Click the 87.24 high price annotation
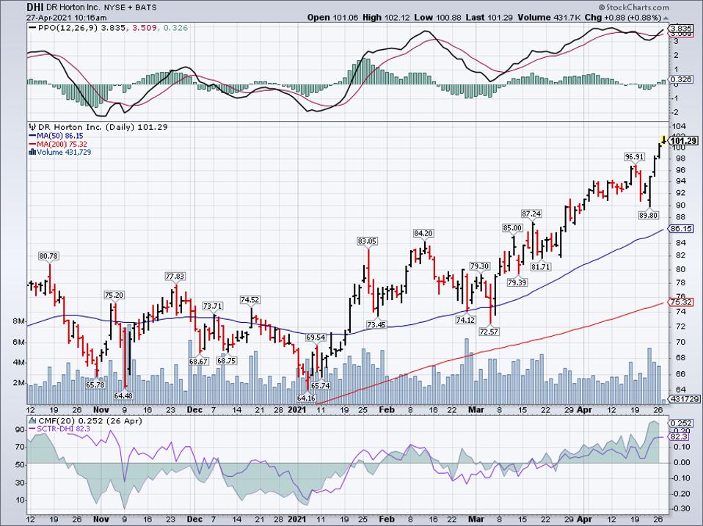This screenshot has height=526, width=703. tap(531, 213)
